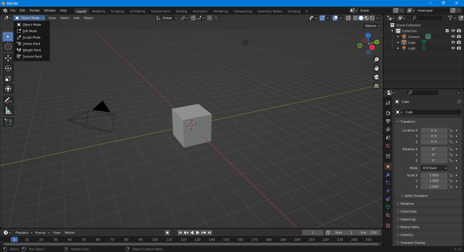Open the Scene properties tab
This screenshot has height=252, width=464.
pos(388,137)
